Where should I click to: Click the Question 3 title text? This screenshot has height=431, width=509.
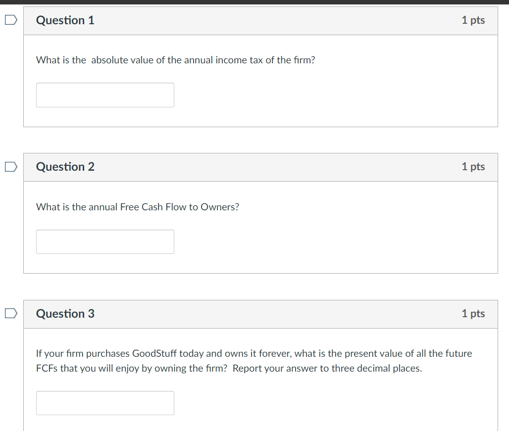pyautogui.click(x=65, y=314)
